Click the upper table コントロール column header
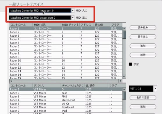 pos(21,25)
